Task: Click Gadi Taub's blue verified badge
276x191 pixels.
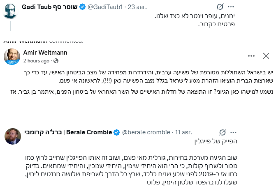Action: point(82,7)
